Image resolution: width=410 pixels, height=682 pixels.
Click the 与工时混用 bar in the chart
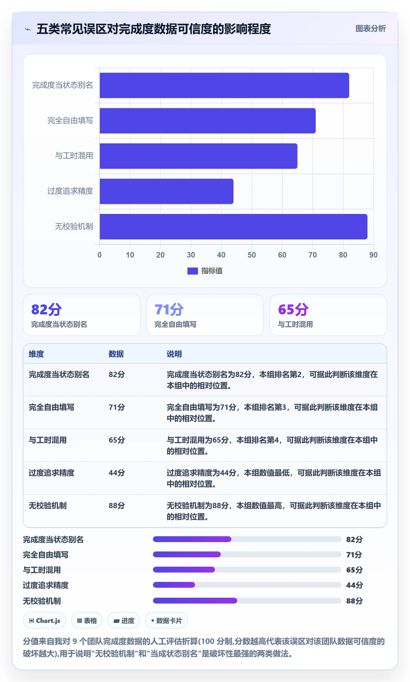(x=199, y=156)
